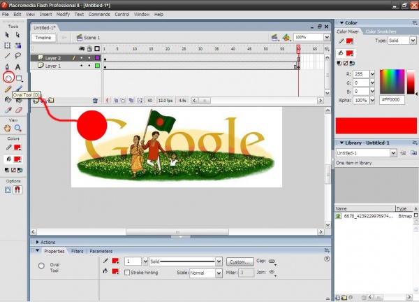The width and height of the screenshot is (419, 302).
Task: Select the Oval tool in Tools panel
Action: (8, 78)
